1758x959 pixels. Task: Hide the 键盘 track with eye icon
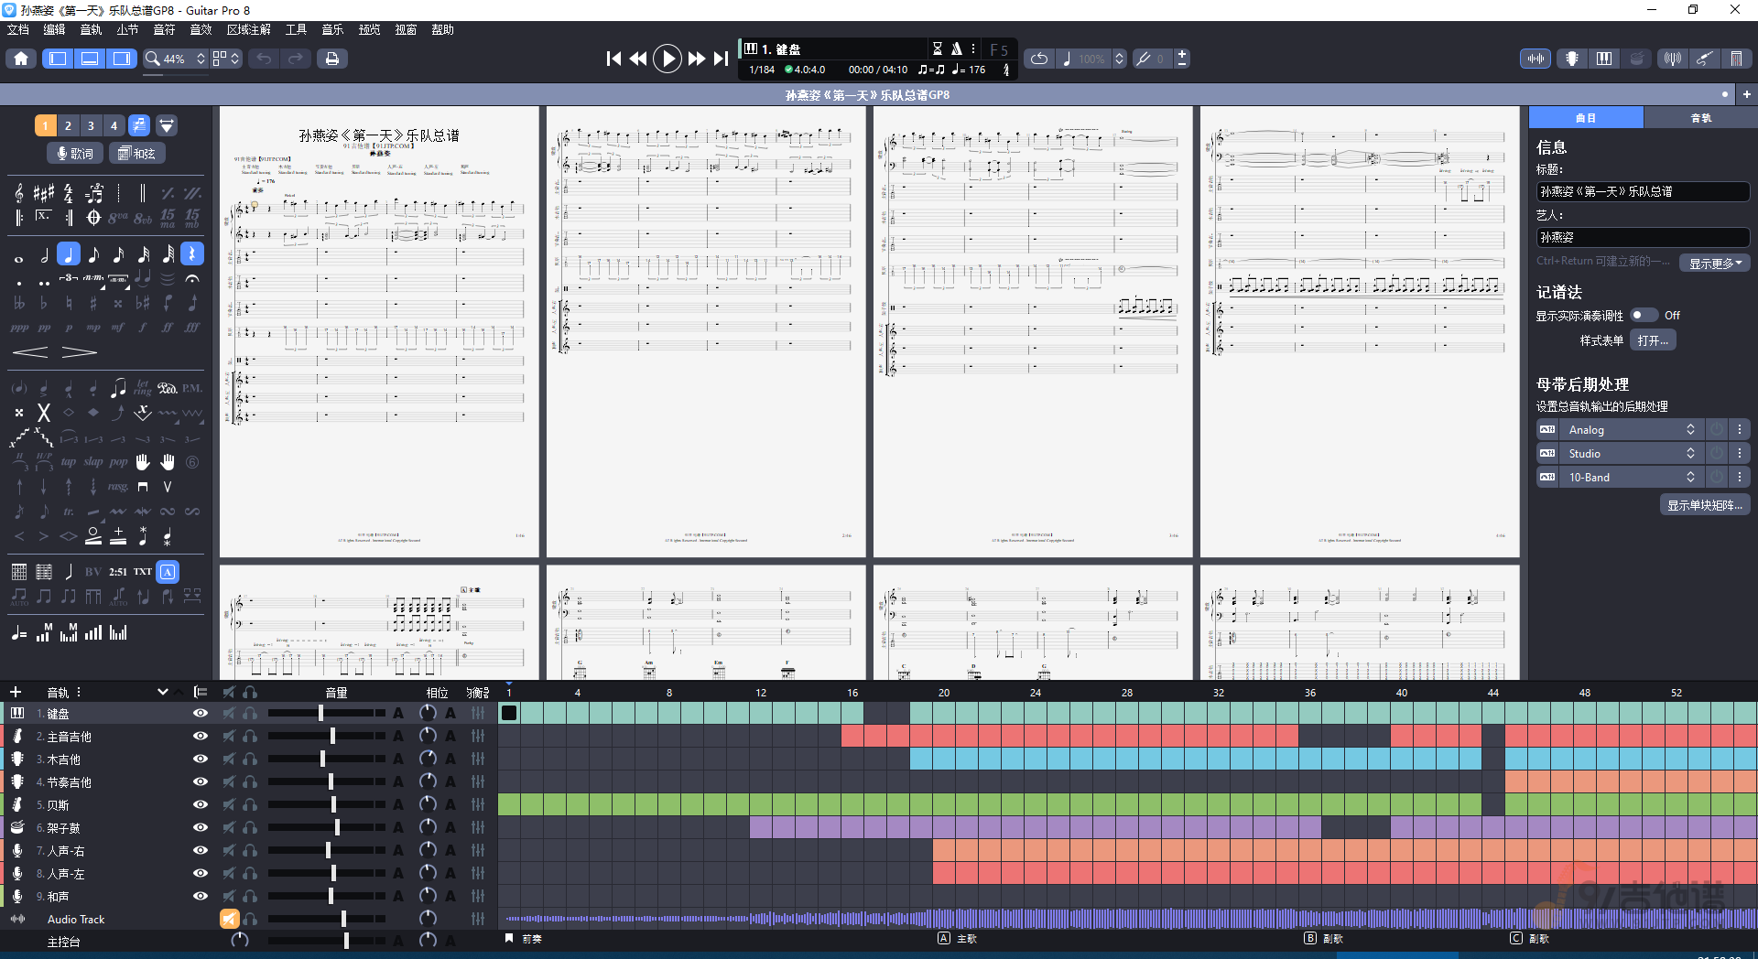click(200, 713)
